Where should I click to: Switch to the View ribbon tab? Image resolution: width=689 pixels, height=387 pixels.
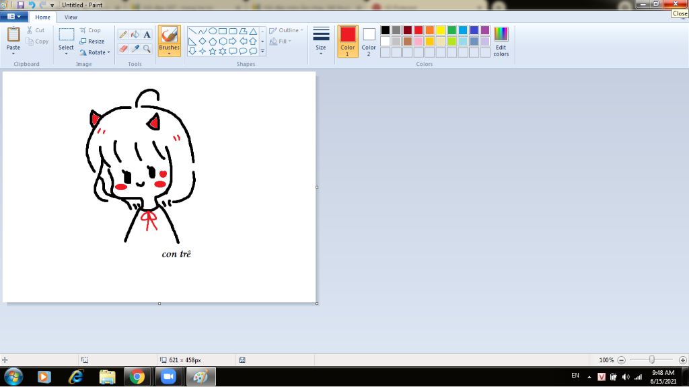71,17
